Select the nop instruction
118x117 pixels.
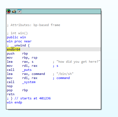pyautogui.click(x=10, y=86)
